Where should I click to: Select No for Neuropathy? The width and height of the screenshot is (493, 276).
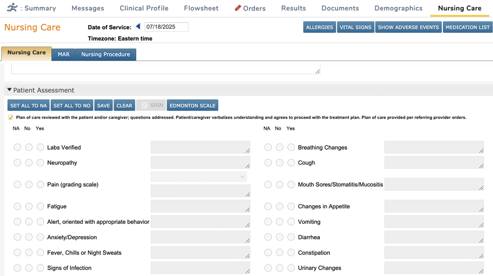[29, 163]
